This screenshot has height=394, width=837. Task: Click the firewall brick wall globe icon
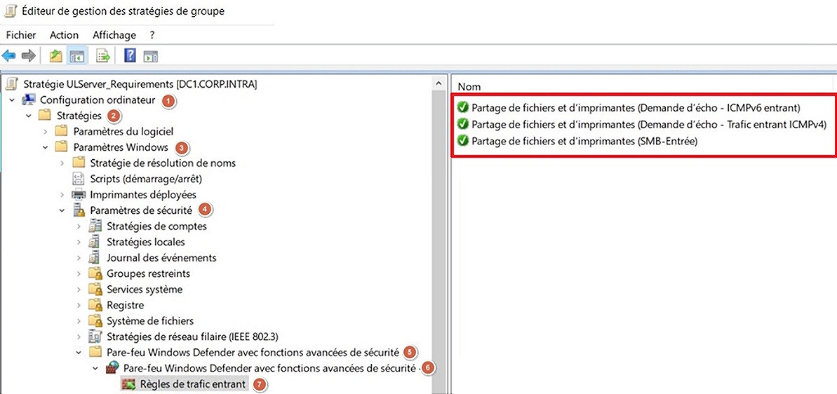pos(112,368)
